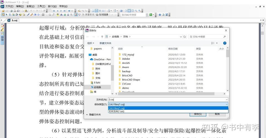
Task: Choose the rectangle annotation tool
Action: 35,15
